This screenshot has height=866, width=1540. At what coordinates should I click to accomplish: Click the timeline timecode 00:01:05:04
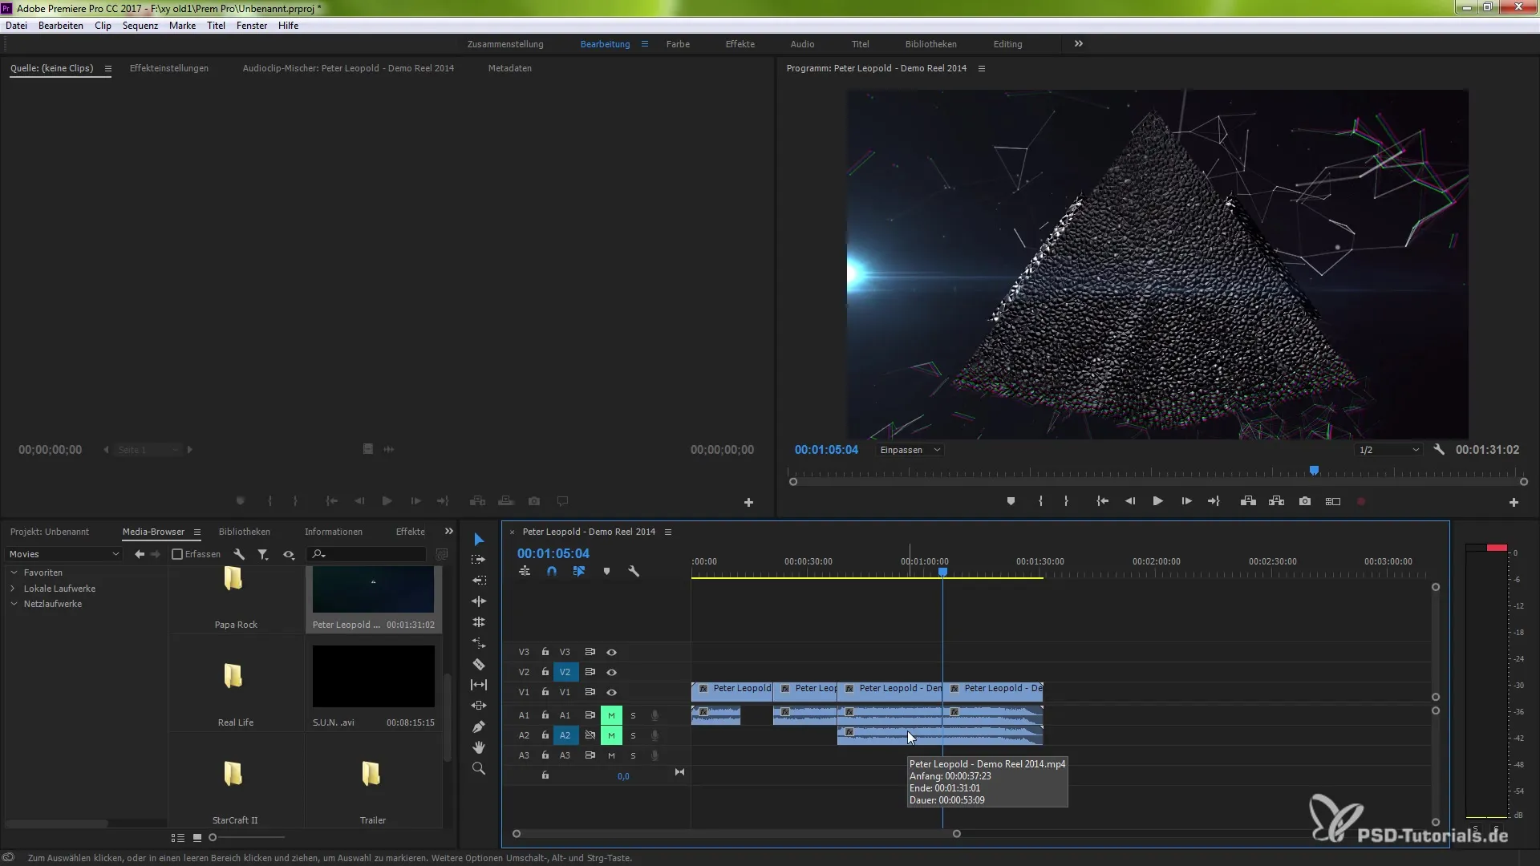553,553
